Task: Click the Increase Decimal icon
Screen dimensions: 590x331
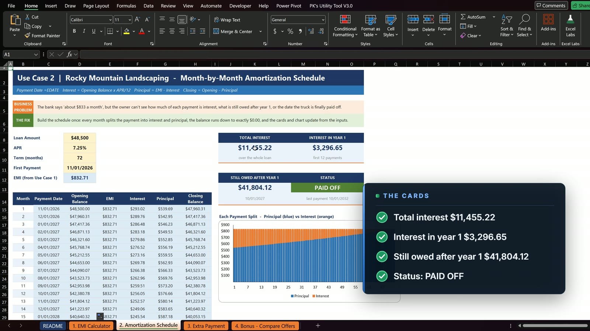Action: 311,31
